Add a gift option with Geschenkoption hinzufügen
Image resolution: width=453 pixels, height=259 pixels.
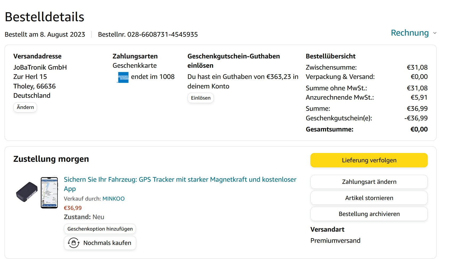(100, 229)
